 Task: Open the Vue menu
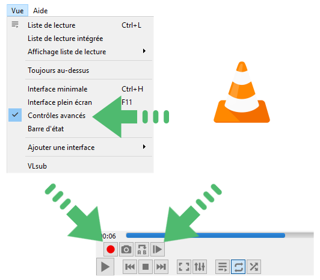pyautogui.click(x=17, y=10)
